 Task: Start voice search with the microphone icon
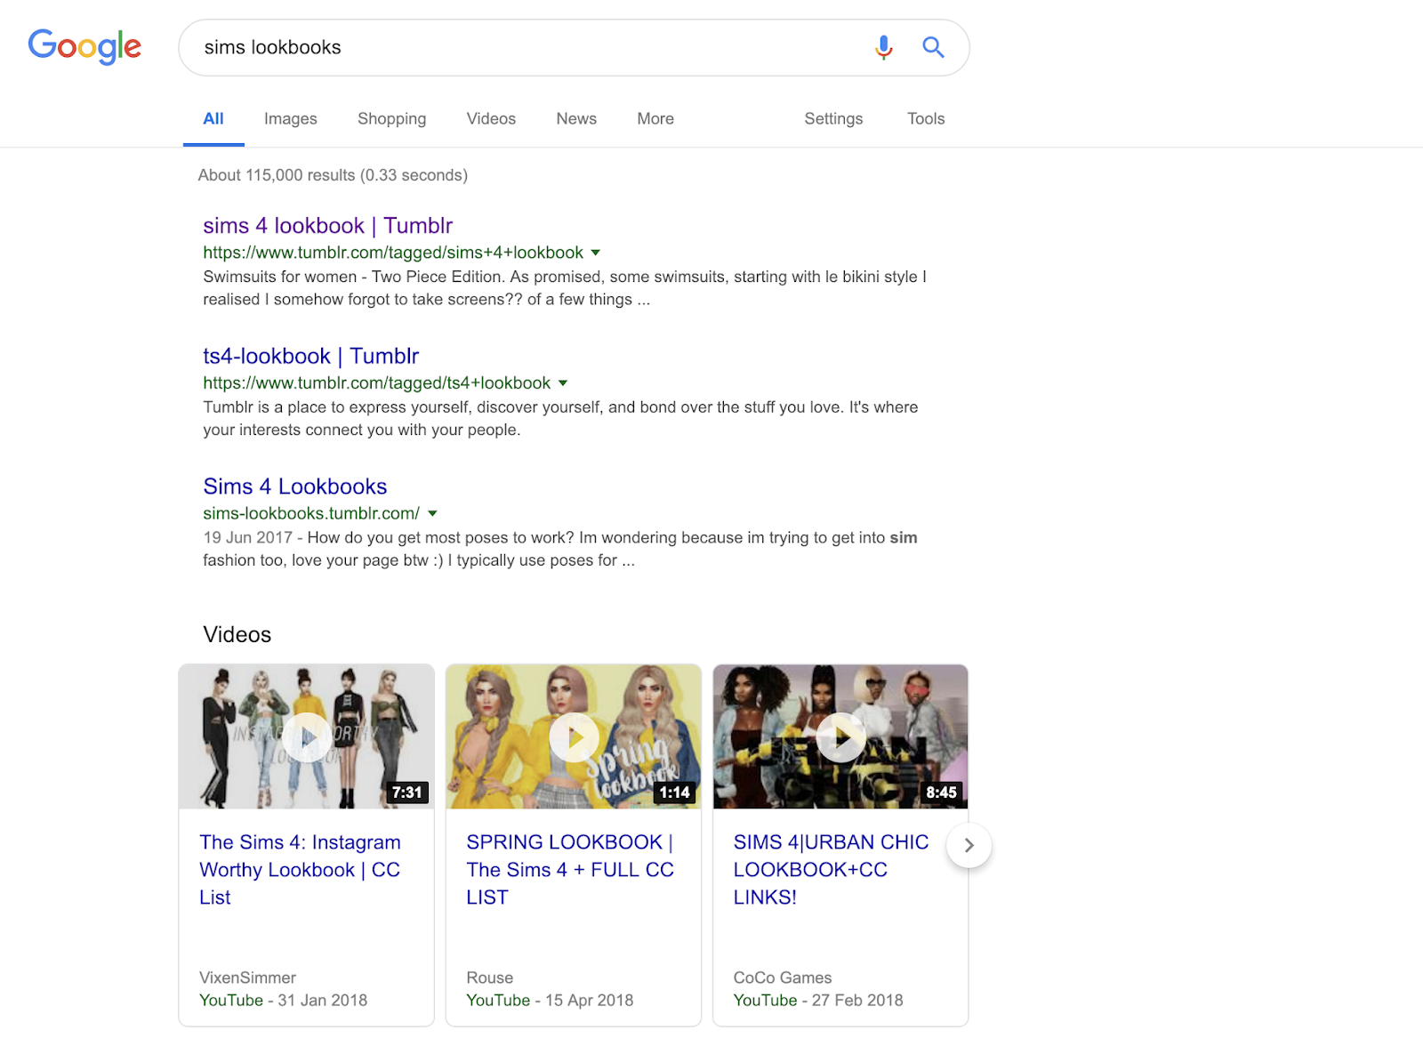click(883, 47)
